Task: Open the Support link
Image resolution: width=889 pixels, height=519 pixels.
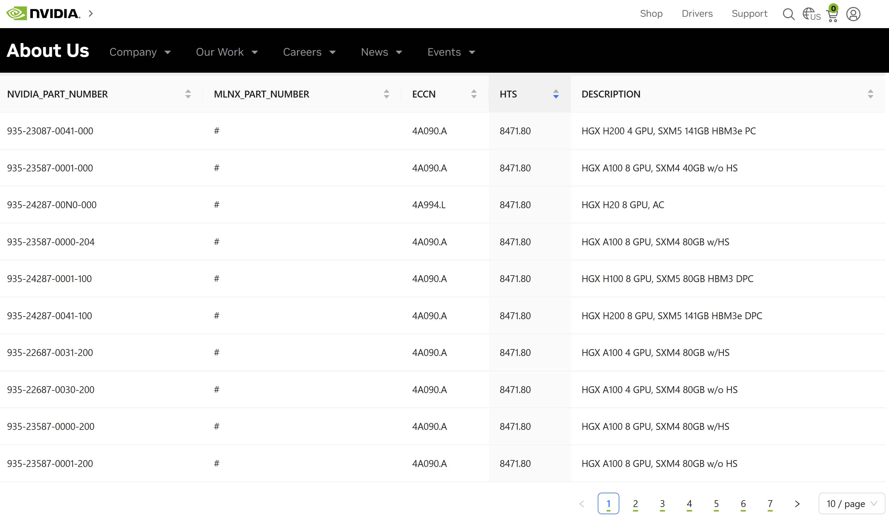Action: pos(749,13)
